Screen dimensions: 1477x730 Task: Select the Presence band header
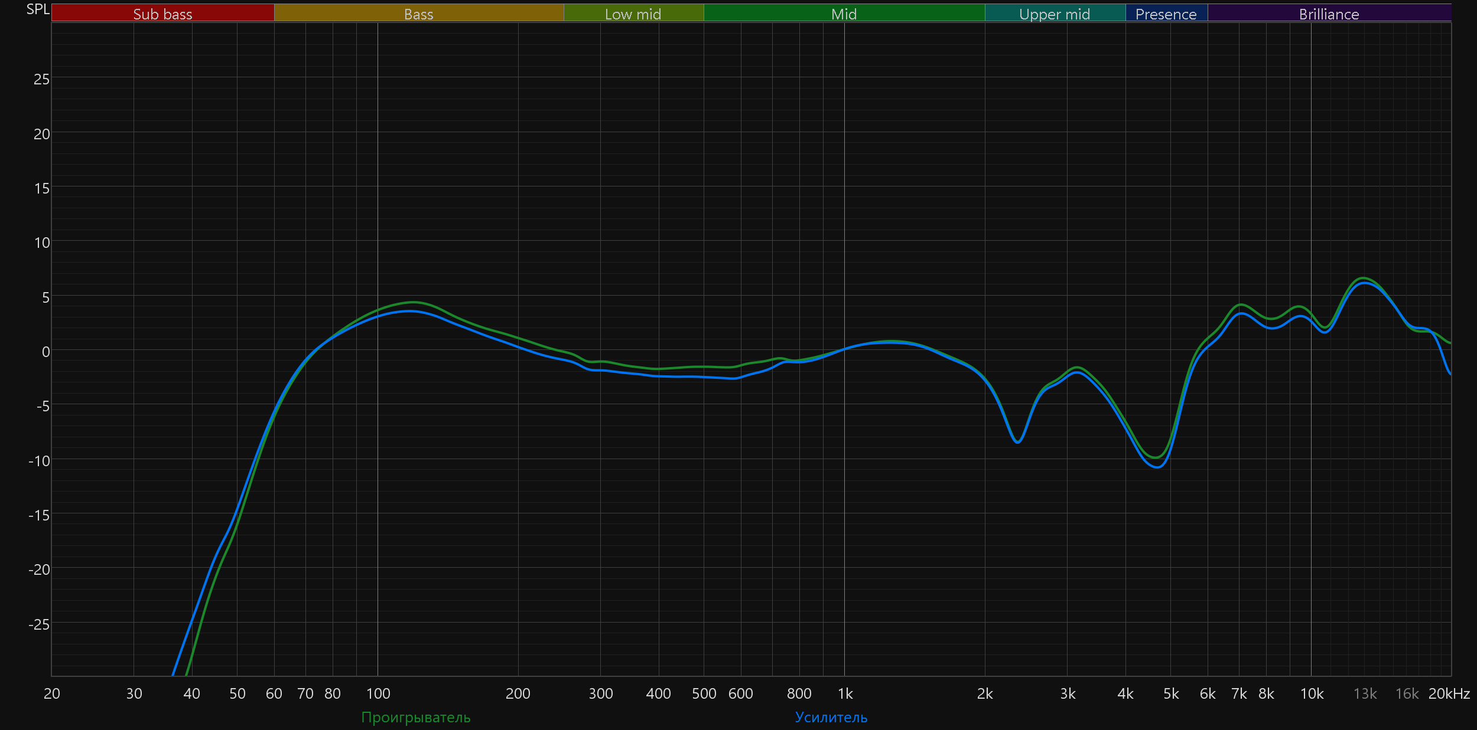[1166, 14]
